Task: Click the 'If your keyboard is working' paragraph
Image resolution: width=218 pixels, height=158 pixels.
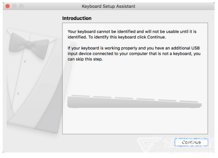Action: point(134,53)
